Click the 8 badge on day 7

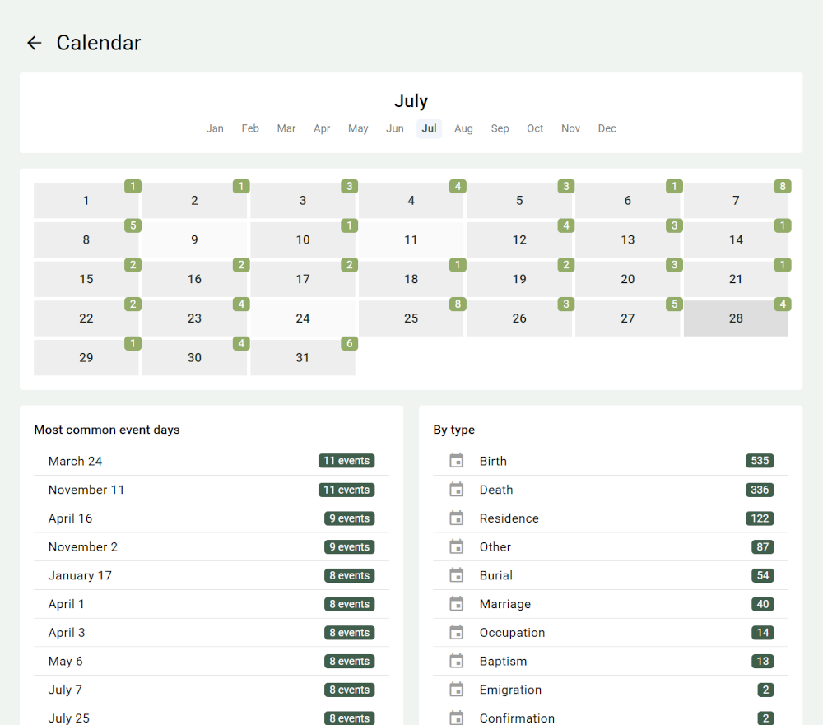[783, 186]
